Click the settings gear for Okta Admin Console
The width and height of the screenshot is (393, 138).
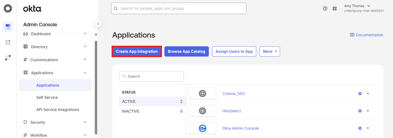[360, 128]
